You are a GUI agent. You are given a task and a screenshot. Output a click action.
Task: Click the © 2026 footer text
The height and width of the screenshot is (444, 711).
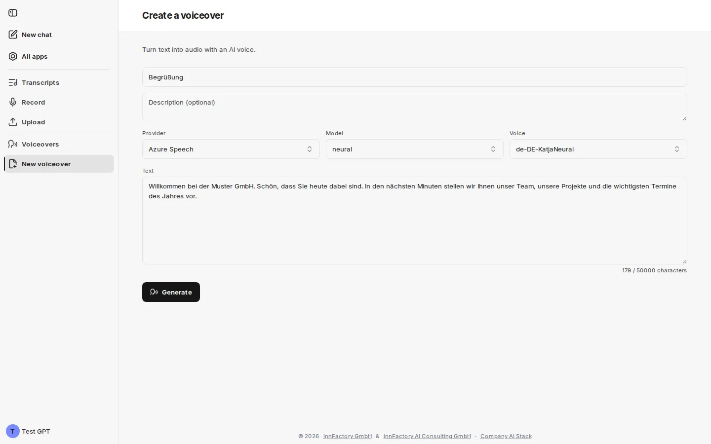point(309,436)
